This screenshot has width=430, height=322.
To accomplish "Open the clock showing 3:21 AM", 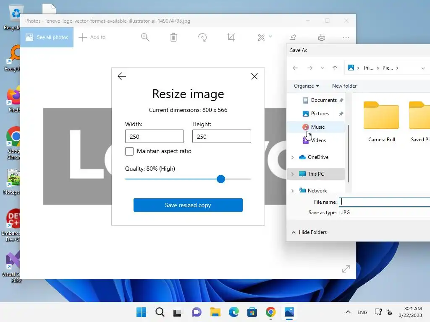I will coord(410,312).
